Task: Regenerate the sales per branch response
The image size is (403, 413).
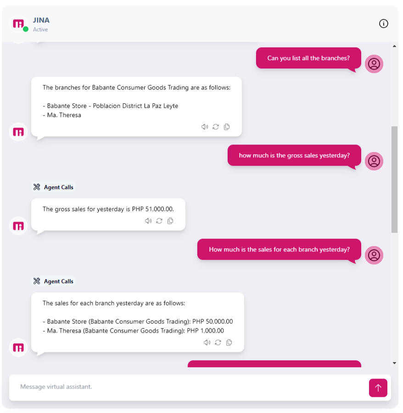Action: click(218, 342)
